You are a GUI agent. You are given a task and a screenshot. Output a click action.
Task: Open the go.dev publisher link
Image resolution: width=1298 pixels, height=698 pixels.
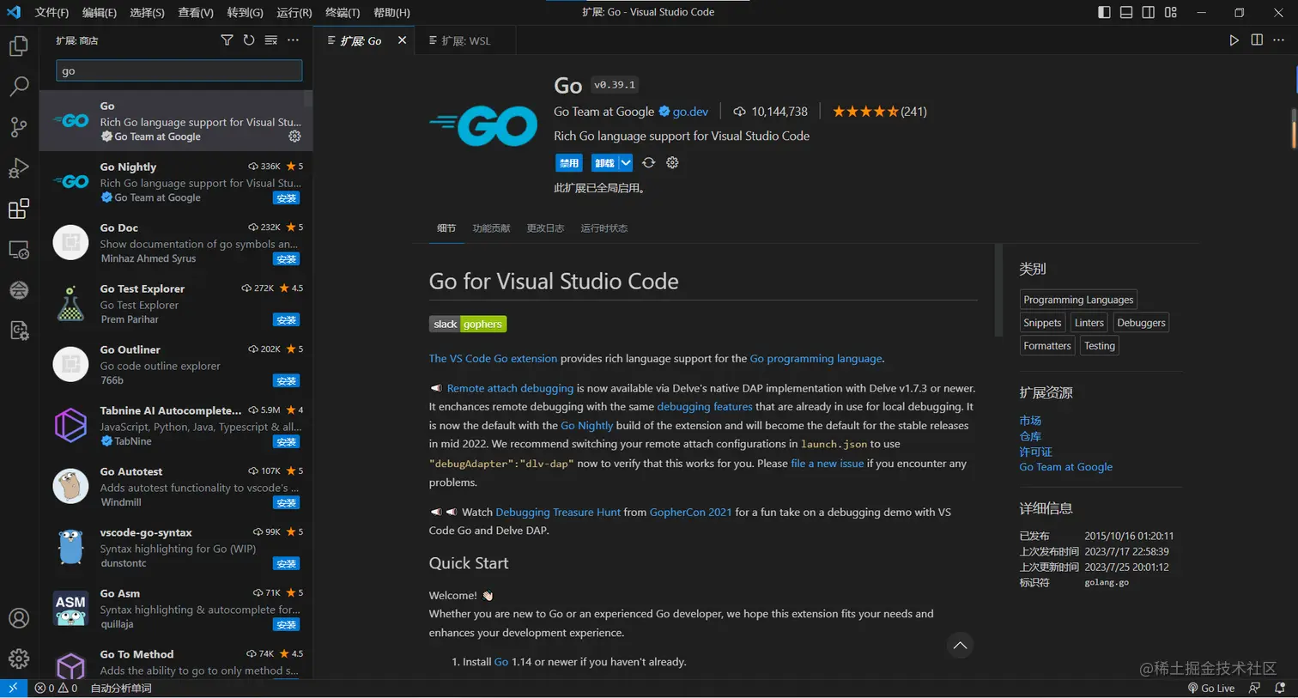click(x=690, y=112)
